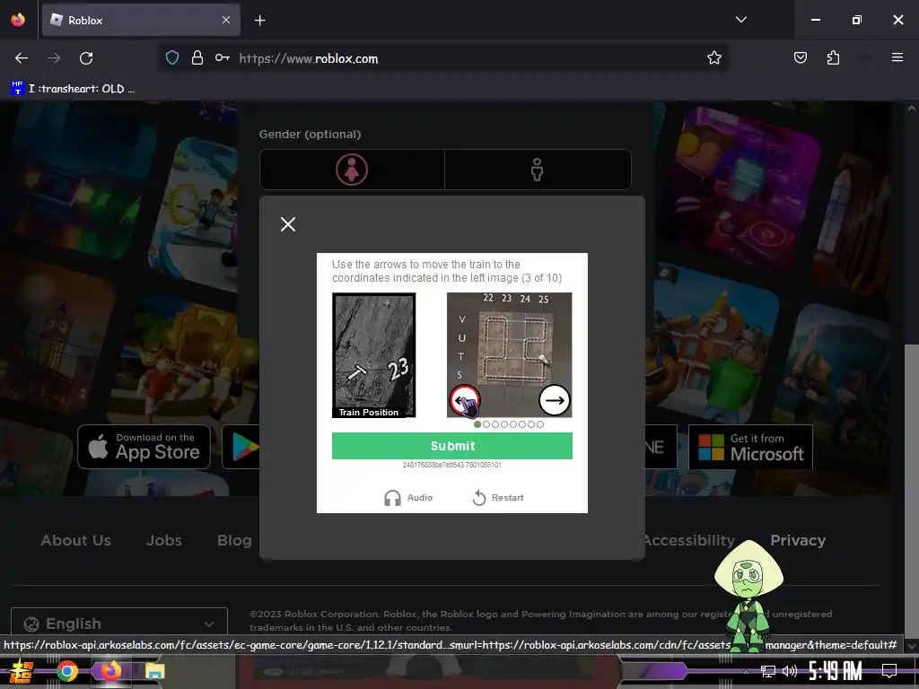The image size is (919, 689).
Task: Click the Firefox logo in the title bar
Action: [18, 20]
